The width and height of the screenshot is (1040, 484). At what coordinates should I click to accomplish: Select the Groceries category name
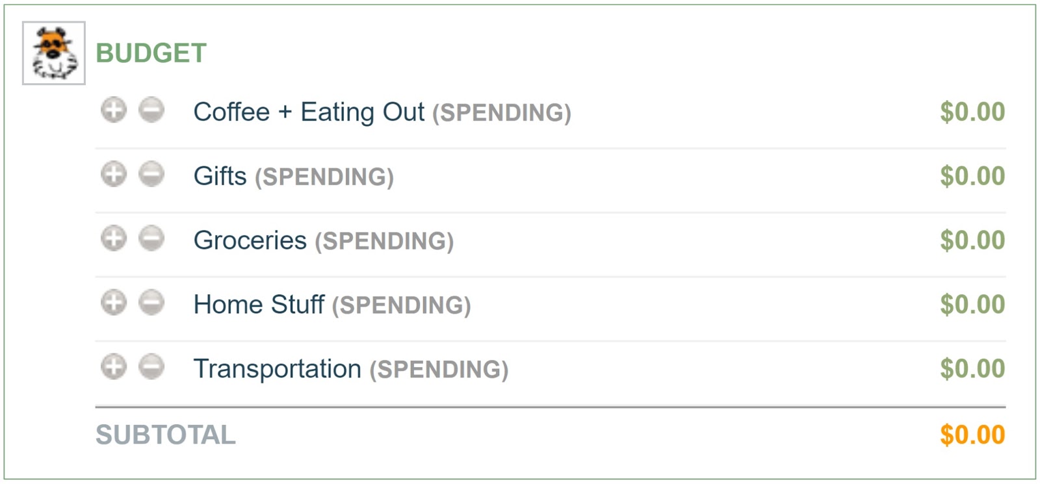[250, 240]
